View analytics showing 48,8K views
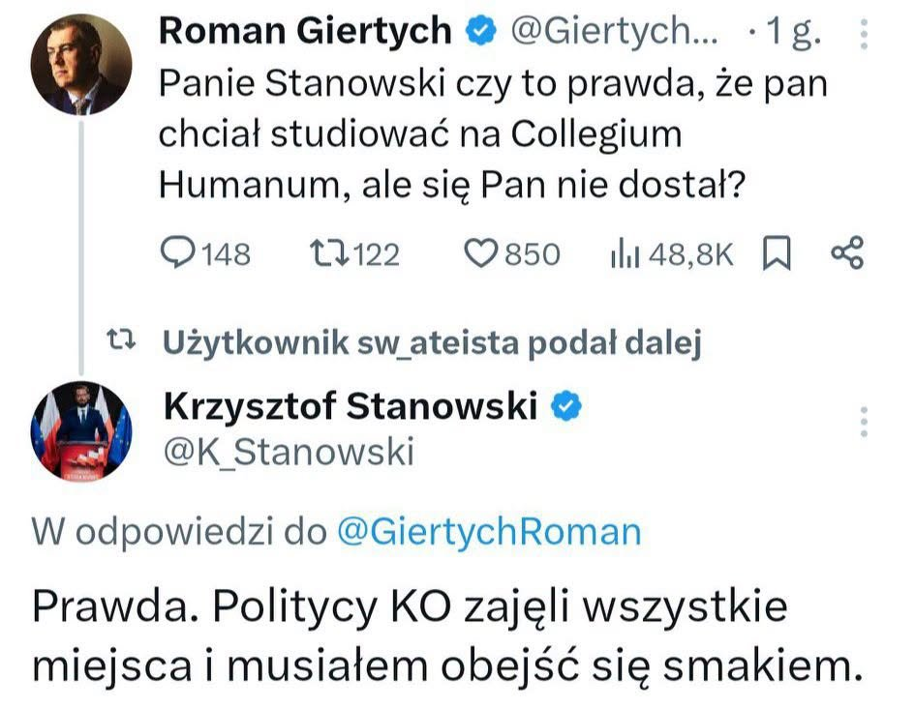This screenshot has width=915, height=708. point(671,254)
